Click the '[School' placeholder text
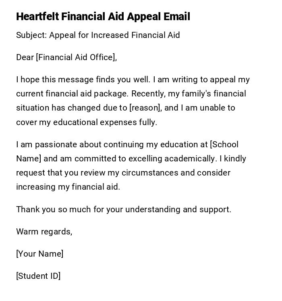282x301 pixels. [224, 144]
